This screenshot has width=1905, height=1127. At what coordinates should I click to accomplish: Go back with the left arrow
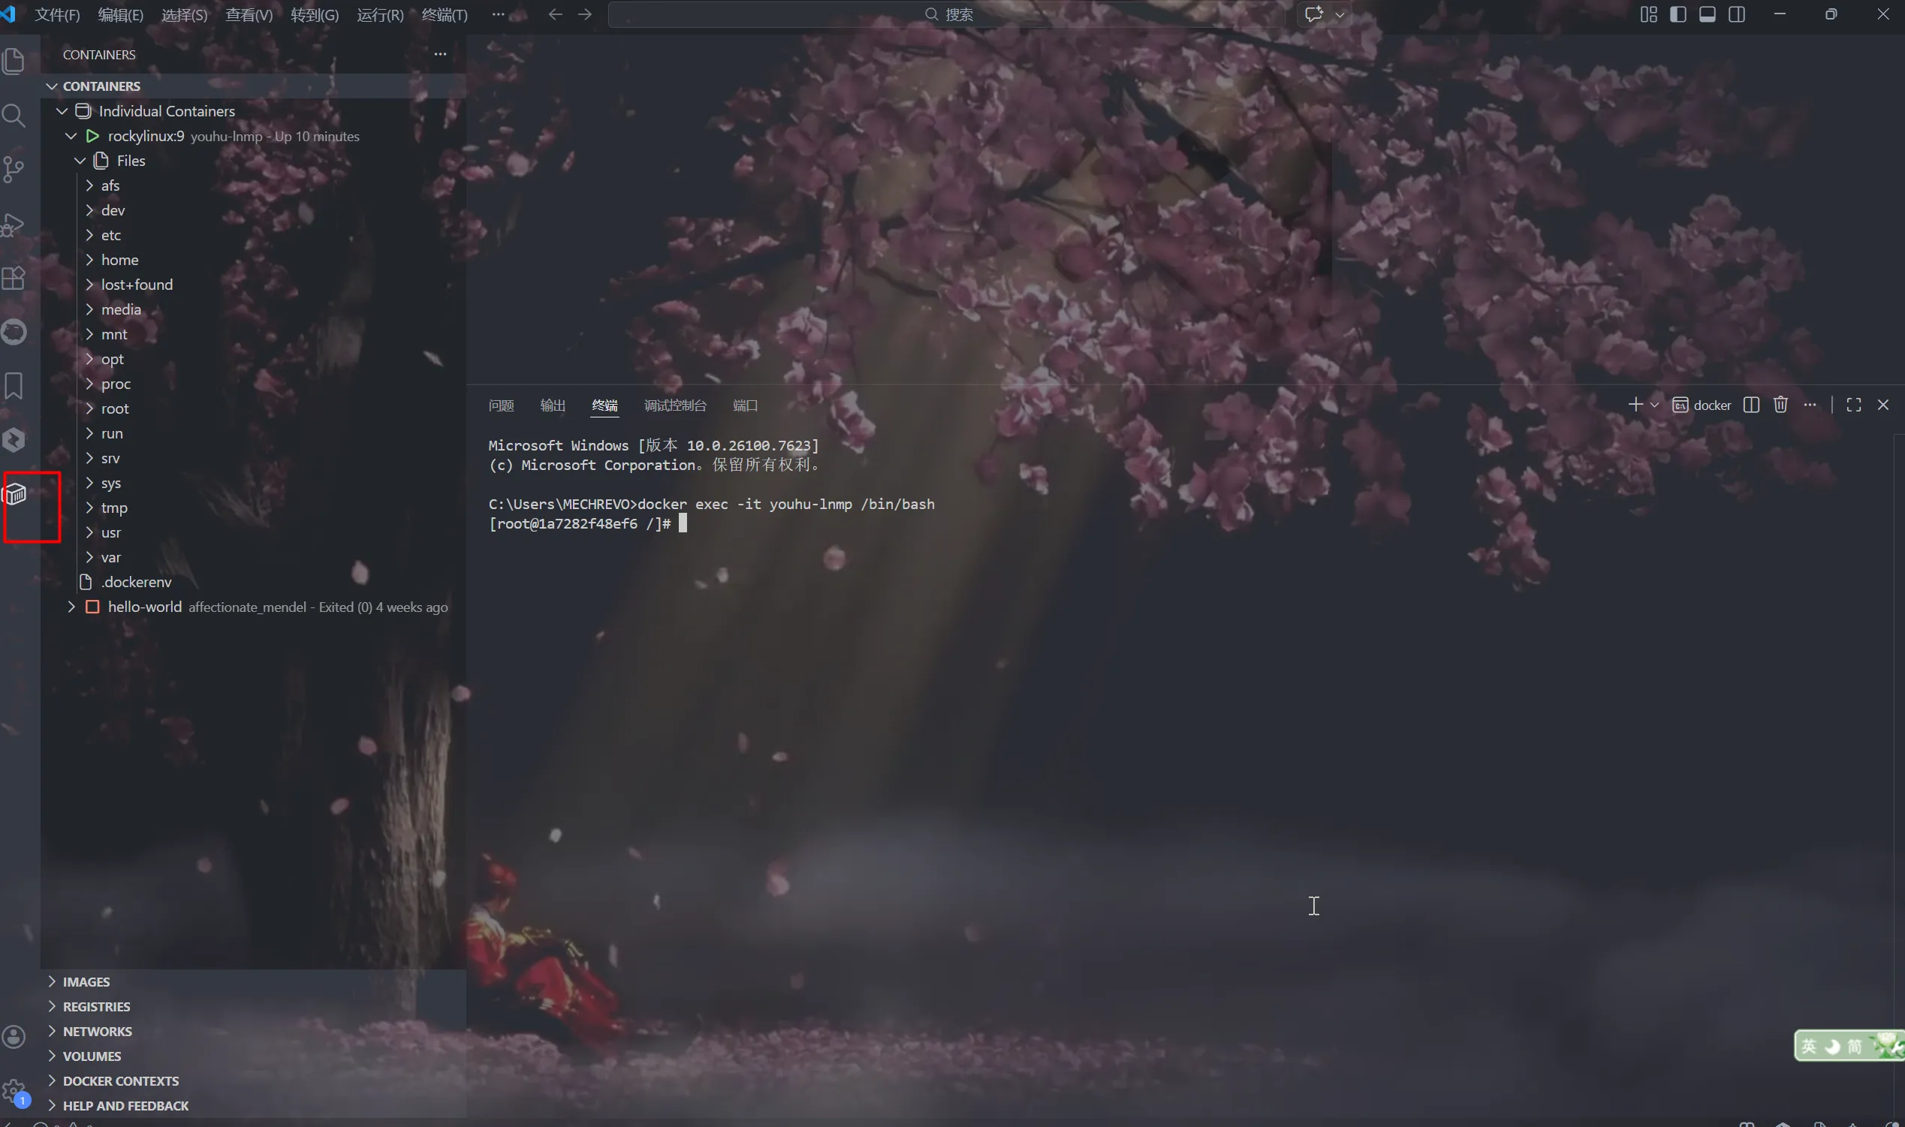pos(555,14)
